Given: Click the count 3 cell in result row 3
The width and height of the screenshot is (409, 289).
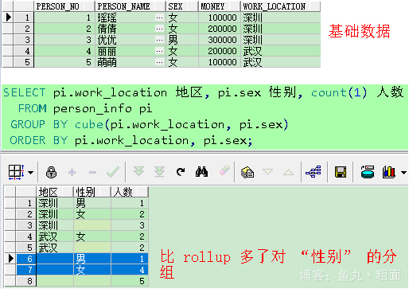Looking at the screenshot, I should click(x=129, y=225).
